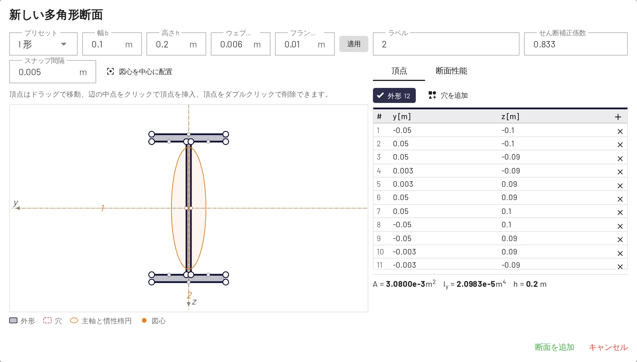Click the web thickness field showing 0.006
Screen dimensions: 637x362
point(240,44)
